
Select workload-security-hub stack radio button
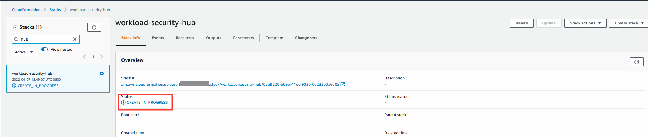point(102,73)
